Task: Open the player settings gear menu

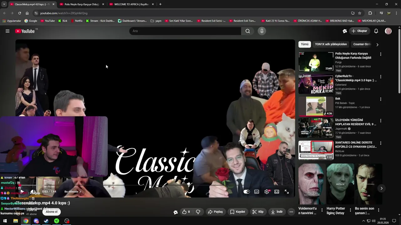Action: (x=267, y=192)
